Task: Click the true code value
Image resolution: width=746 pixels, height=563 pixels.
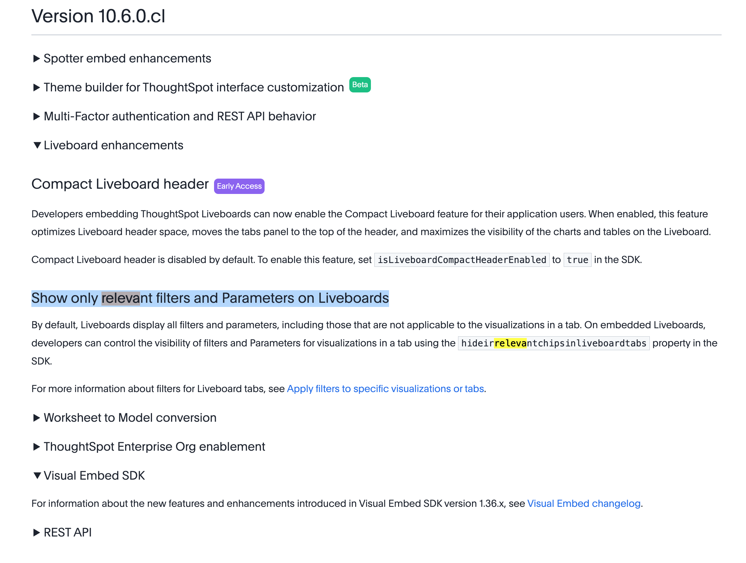Action: tap(577, 260)
